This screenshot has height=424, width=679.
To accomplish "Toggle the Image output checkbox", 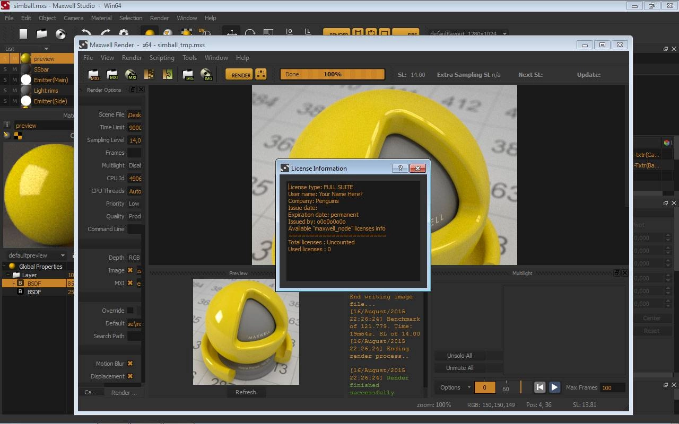I will 130,270.
